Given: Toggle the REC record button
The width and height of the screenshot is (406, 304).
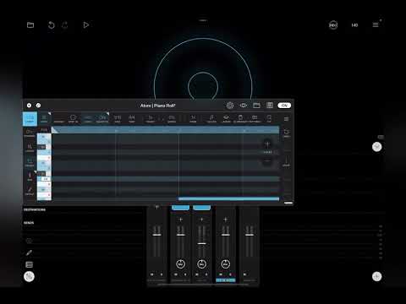Looking at the screenshot, I should pos(333,25).
